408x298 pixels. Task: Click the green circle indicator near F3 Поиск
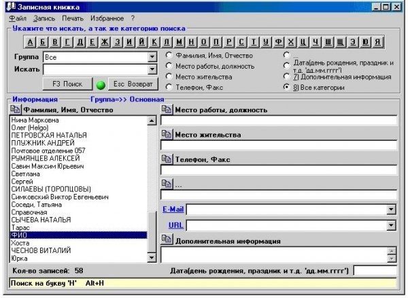tap(100, 84)
